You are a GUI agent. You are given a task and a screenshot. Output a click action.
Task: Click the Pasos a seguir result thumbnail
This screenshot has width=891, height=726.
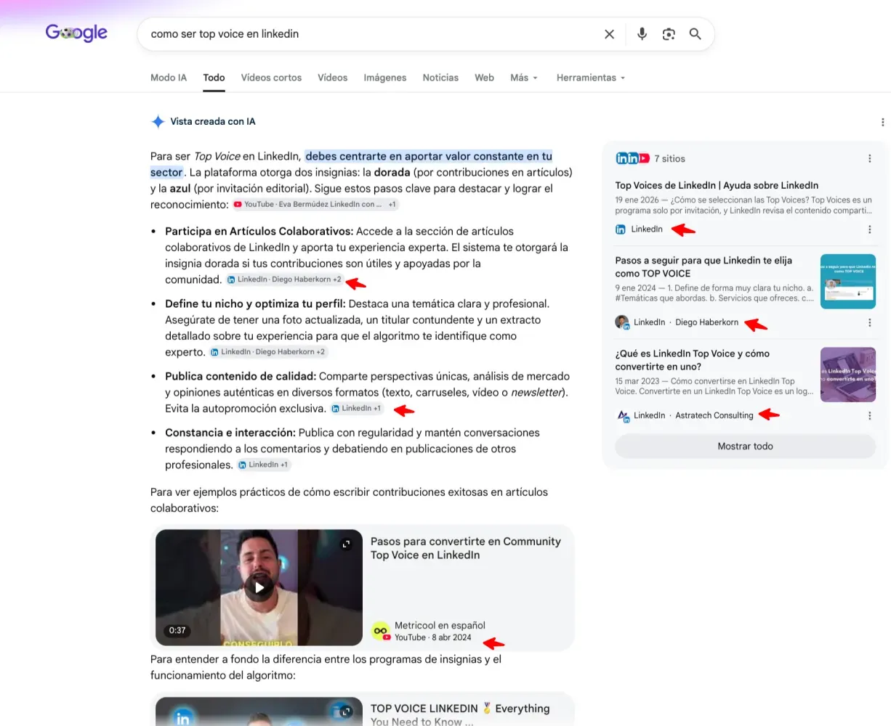pos(848,282)
